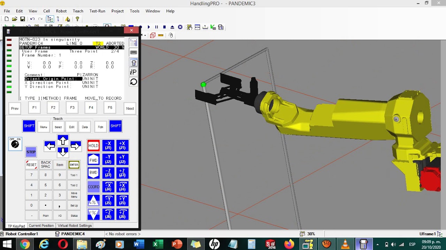Click the blue eject-style triangle button
This screenshot has width=446, height=250.
[172, 27]
